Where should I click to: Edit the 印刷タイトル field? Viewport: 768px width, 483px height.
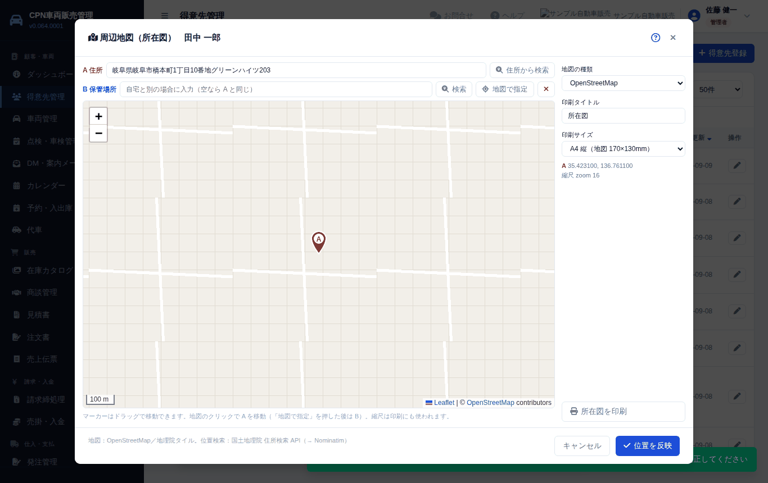pos(624,116)
